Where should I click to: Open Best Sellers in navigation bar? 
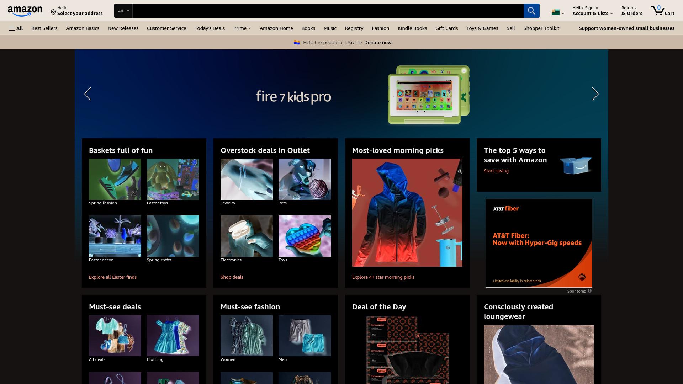point(44,28)
